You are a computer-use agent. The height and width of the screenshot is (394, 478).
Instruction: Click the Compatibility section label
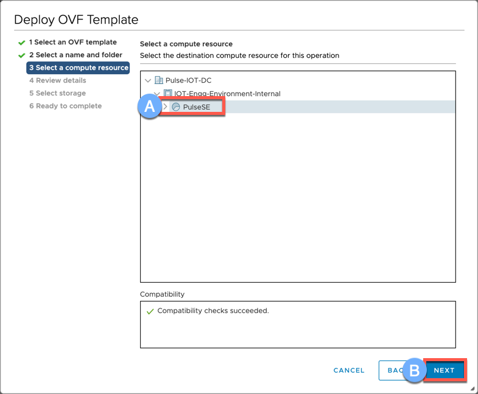pyautogui.click(x=162, y=294)
